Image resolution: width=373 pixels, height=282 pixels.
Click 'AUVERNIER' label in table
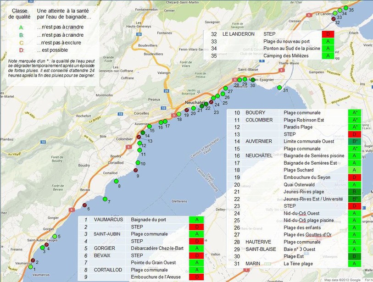tap(259, 141)
